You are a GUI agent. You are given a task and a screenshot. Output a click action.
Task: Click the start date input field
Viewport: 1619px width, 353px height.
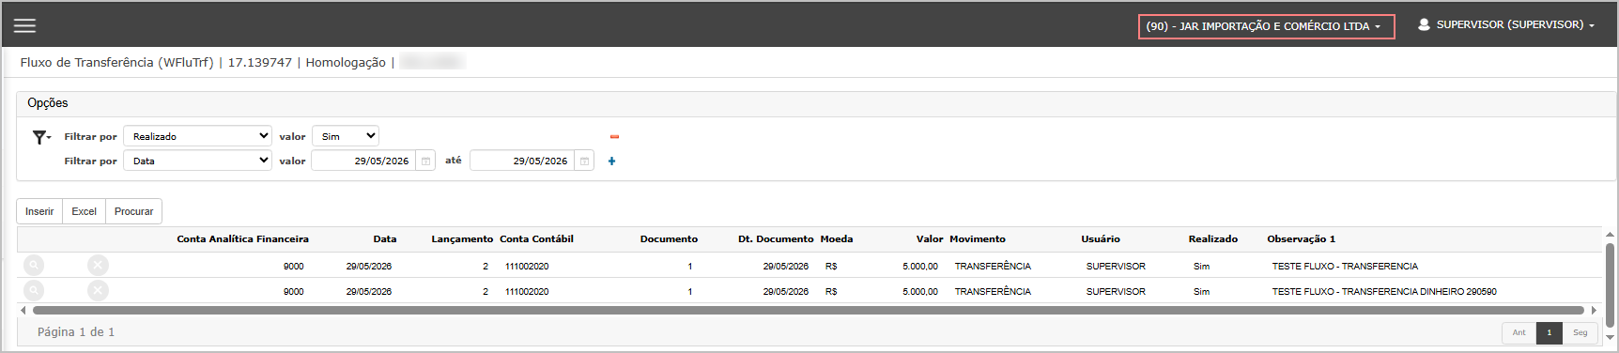(364, 161)
